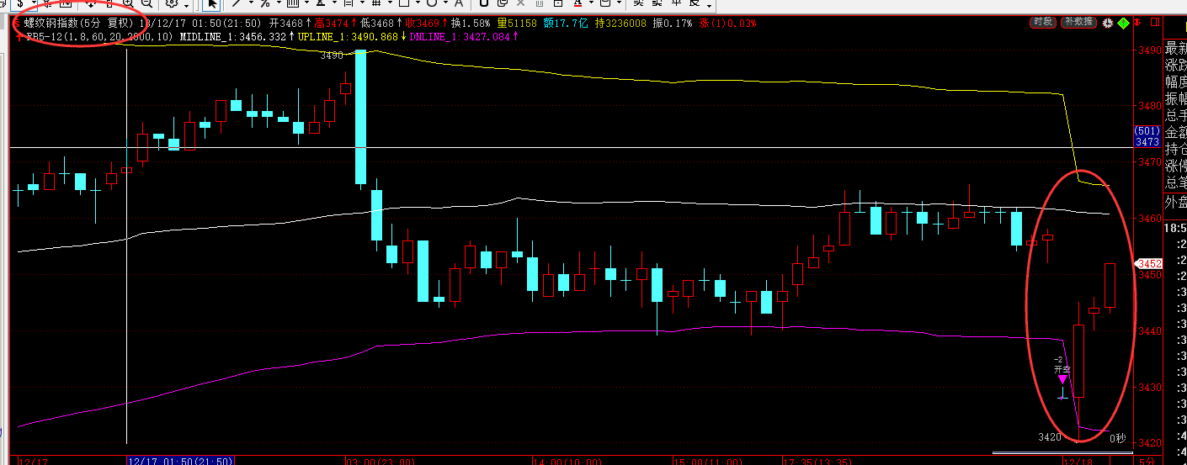This screenshot has width=1187, height=465.
Task: Click the 15:00(11:00) time axis label
Action: click(x=706, y=461)
